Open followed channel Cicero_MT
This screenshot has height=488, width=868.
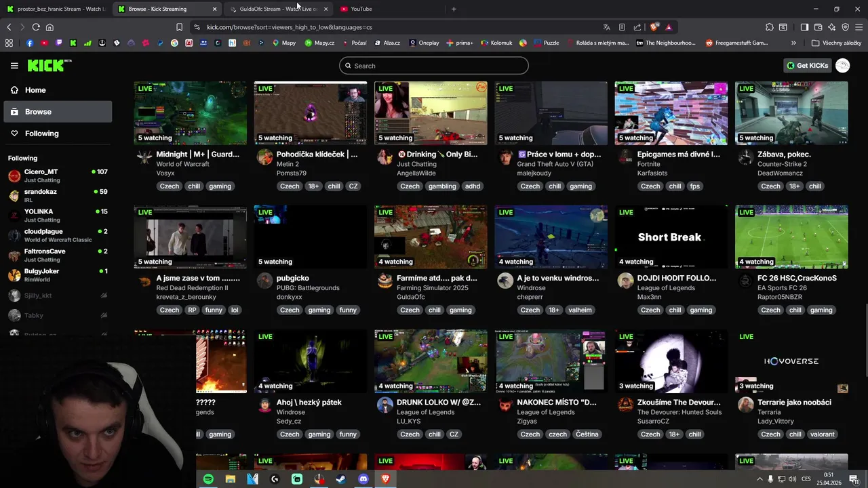58,176
